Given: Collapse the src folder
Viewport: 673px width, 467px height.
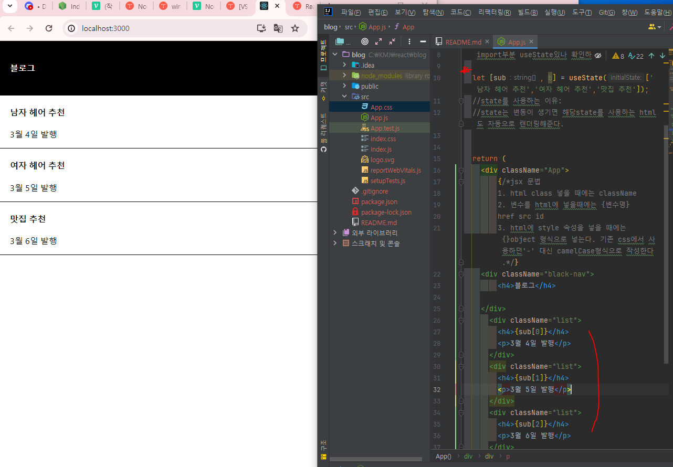Looking at the screenshot, I should click(344, 97).
